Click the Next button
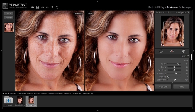The image size is (195, 112). 181,87
